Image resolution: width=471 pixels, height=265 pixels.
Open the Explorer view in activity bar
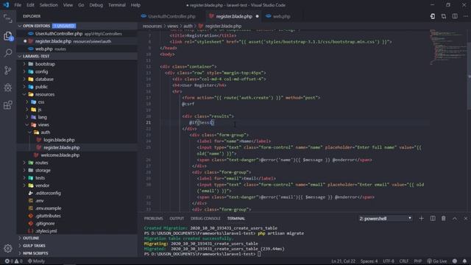tap(8, 36)
